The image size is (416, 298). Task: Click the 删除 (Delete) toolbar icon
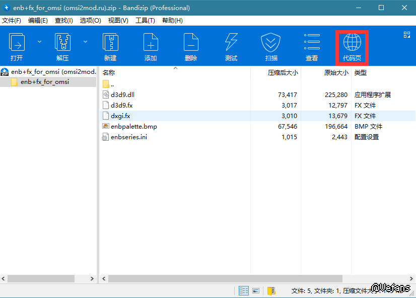click(x=191, y=46)
